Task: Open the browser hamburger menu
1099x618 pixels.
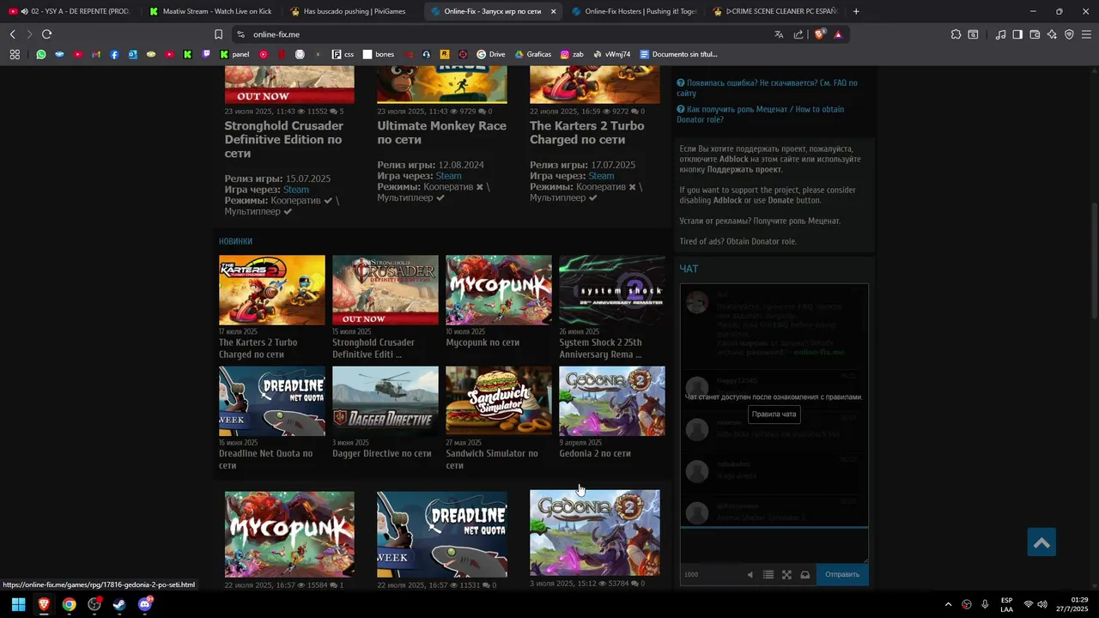Action: [x=1086, y=34]
